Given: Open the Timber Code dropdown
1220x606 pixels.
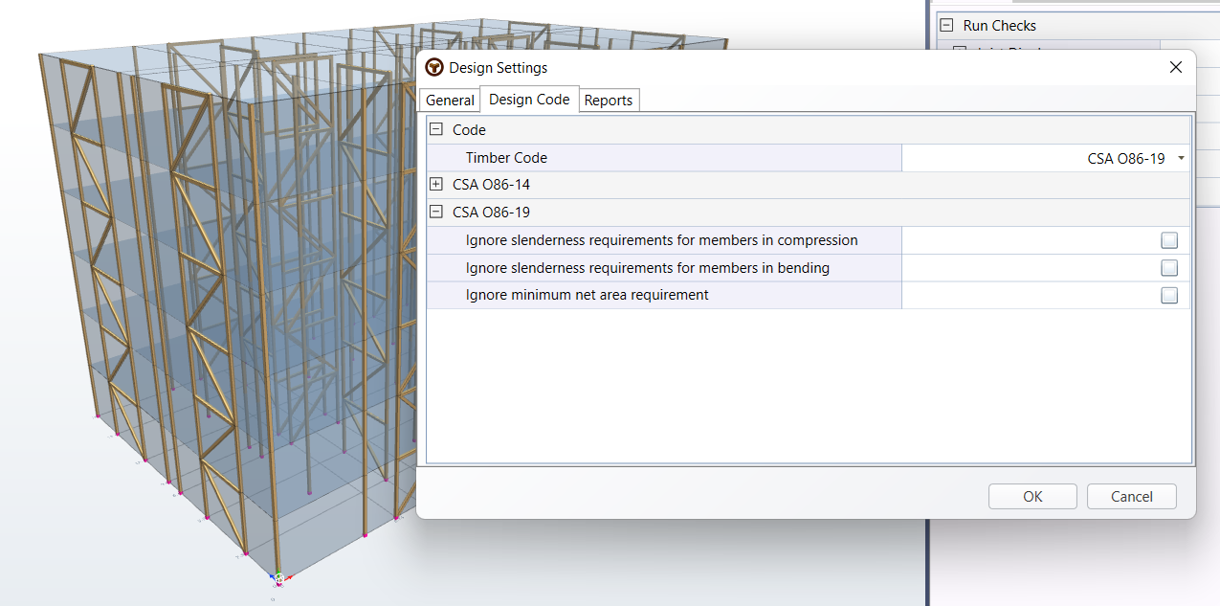Looking at the screenshot, I should click(x=1180, y=158).
